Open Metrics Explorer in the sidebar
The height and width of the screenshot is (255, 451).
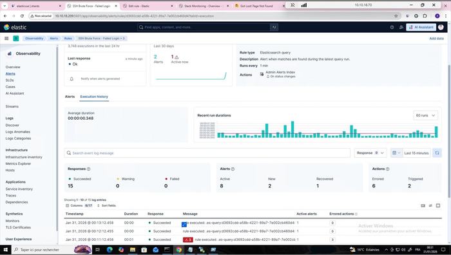(x=18, y=164)
